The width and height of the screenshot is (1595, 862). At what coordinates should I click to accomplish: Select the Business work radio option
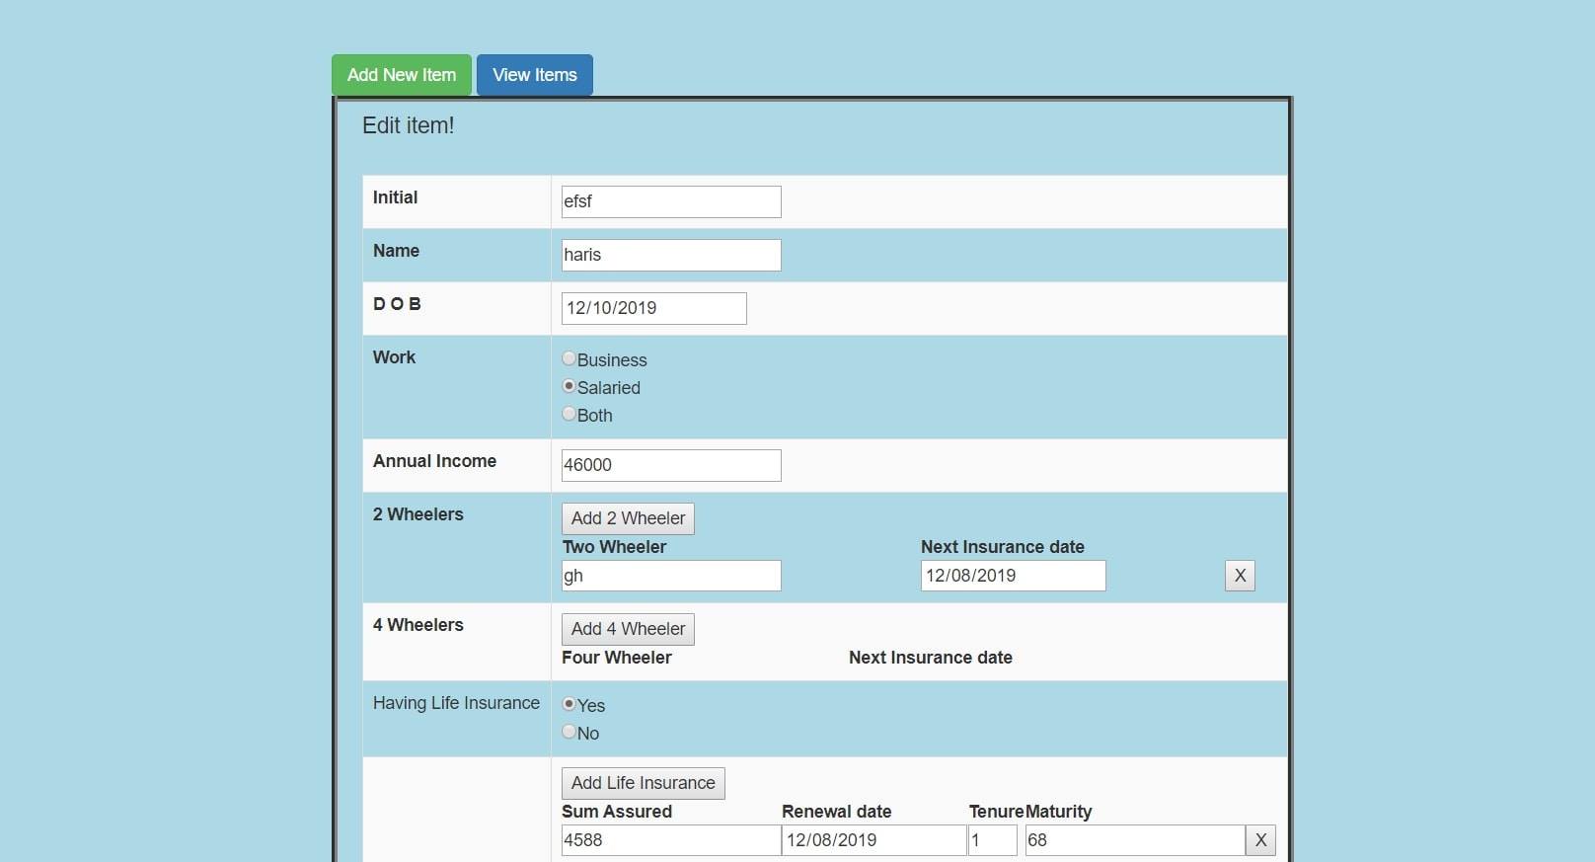(570, 358)
